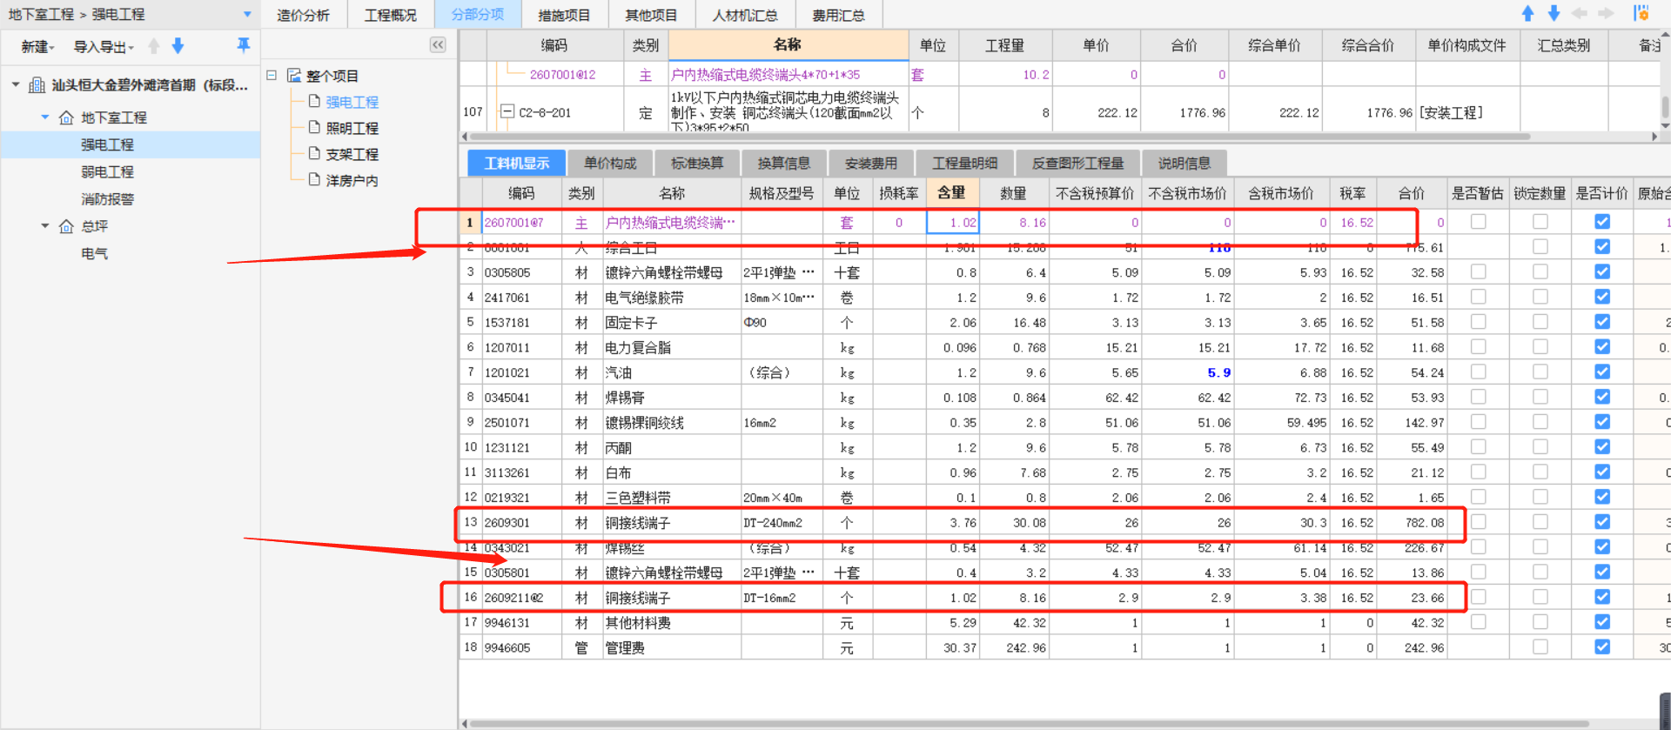Click the upper table's vertical scrollbar thumb
This screenshot has height=730, width=1671.
click(1665, 107)
